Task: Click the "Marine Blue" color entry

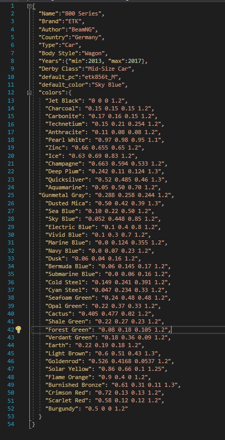Action: click(x=106, y=242)
